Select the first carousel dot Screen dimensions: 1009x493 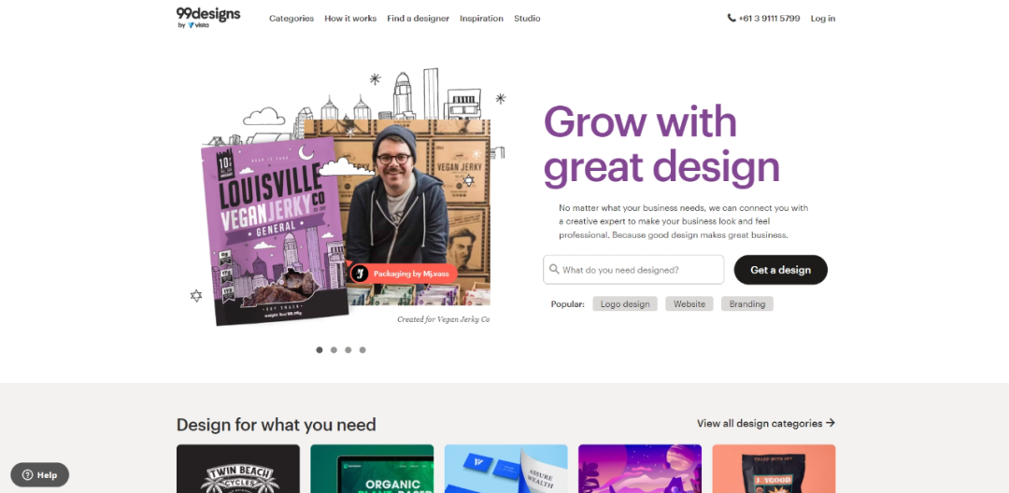320,349
